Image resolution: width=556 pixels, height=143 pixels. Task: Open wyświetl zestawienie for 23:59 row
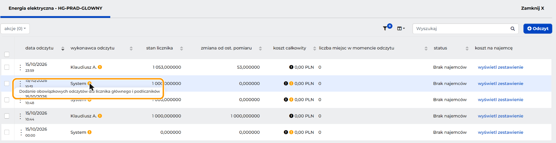[500, 67]
